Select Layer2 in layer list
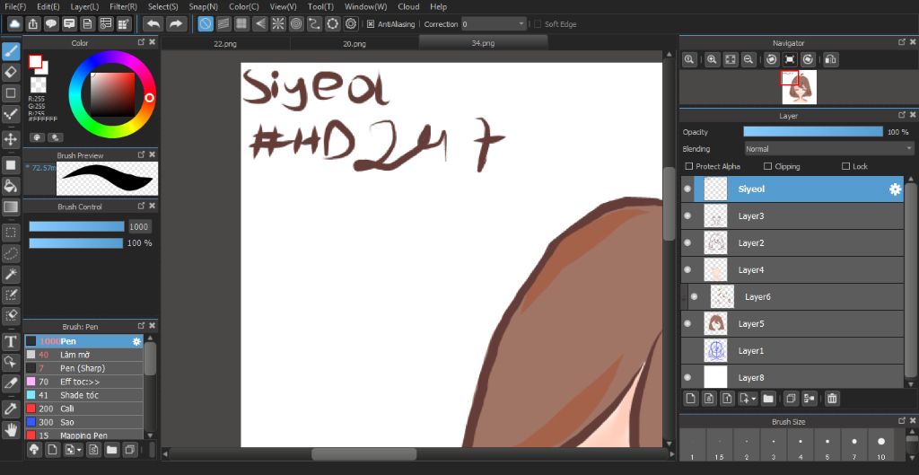The width and height of the screenshot is (919, 475). (792, 242)
